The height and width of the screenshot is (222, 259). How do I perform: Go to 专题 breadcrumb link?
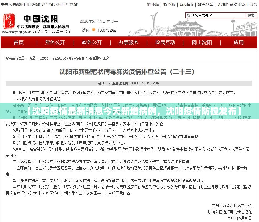[x=32, y=58]
